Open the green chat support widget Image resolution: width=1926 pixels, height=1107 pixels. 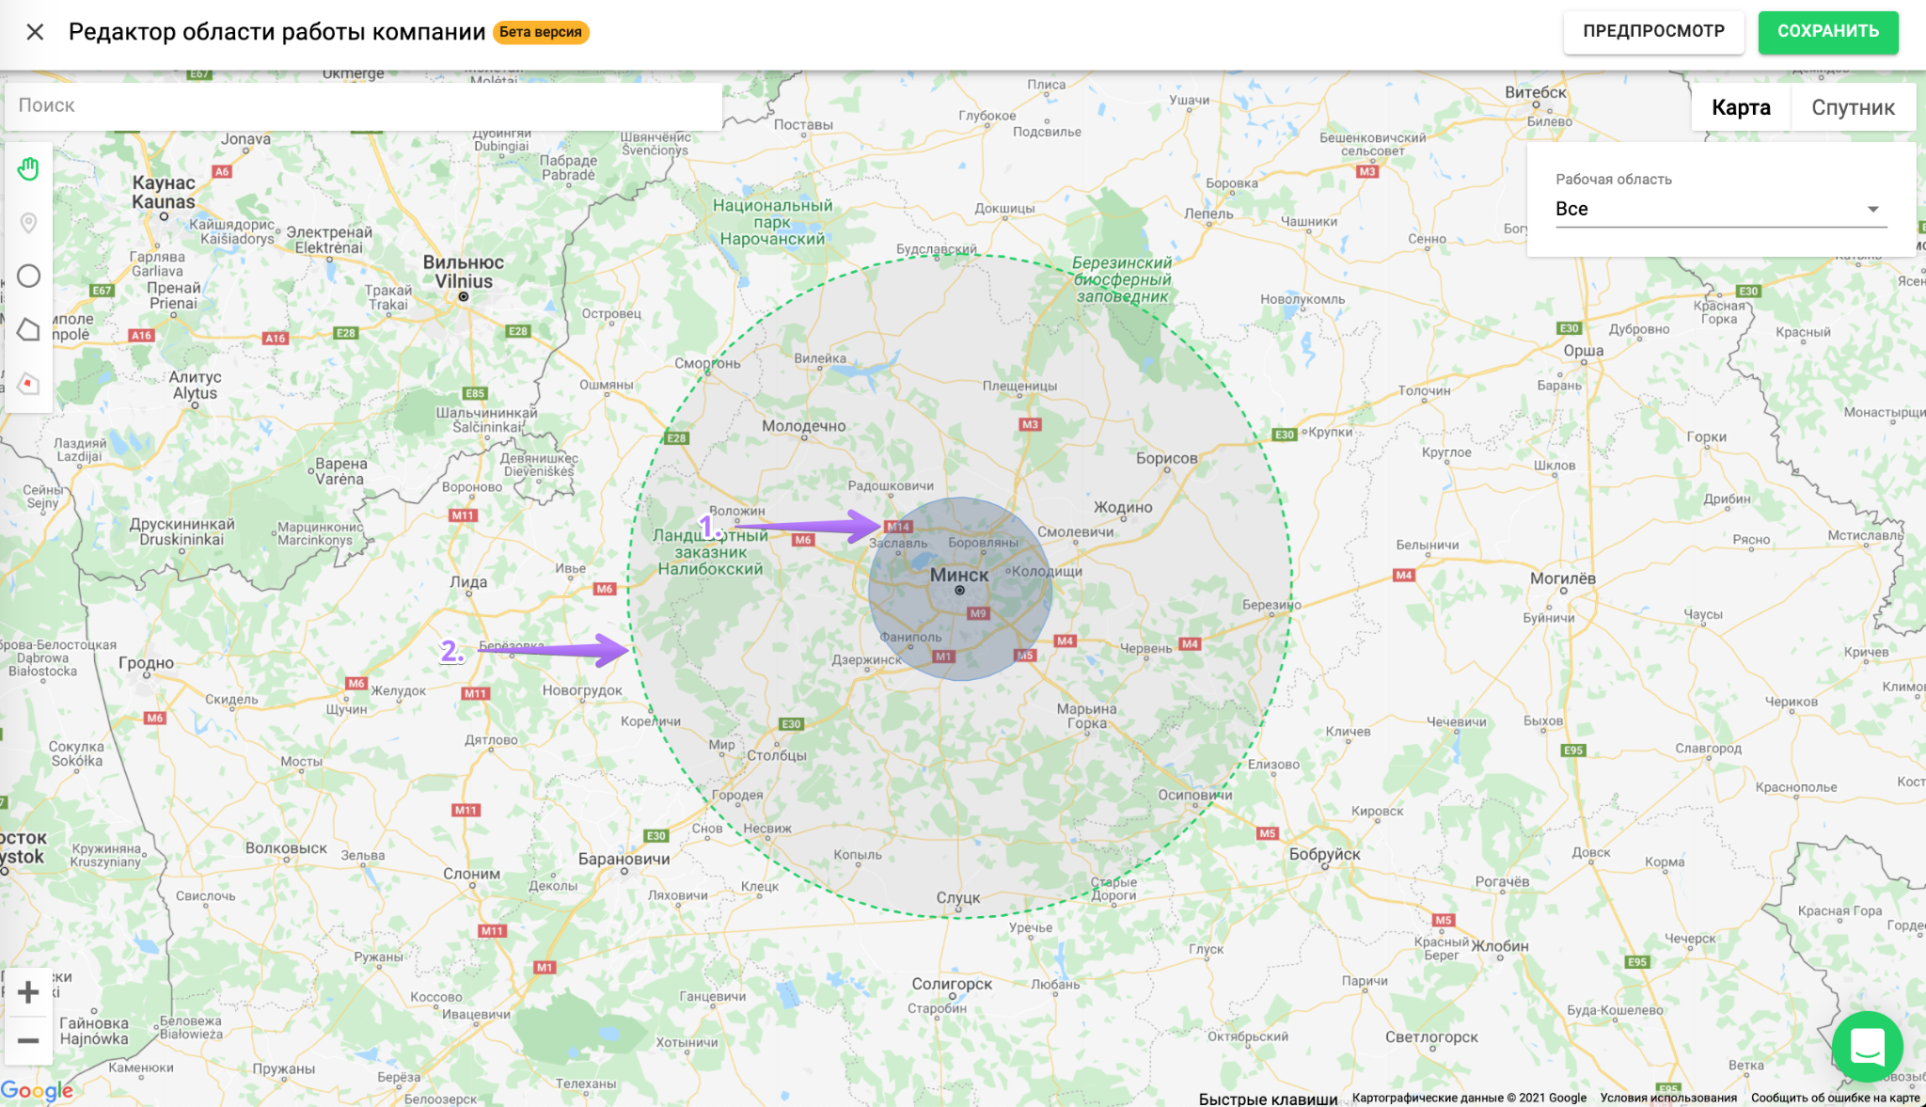tap(1867, 1046)
